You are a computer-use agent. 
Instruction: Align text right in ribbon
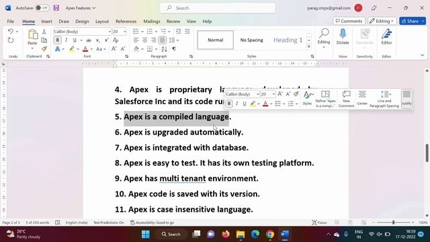(154, 40)
